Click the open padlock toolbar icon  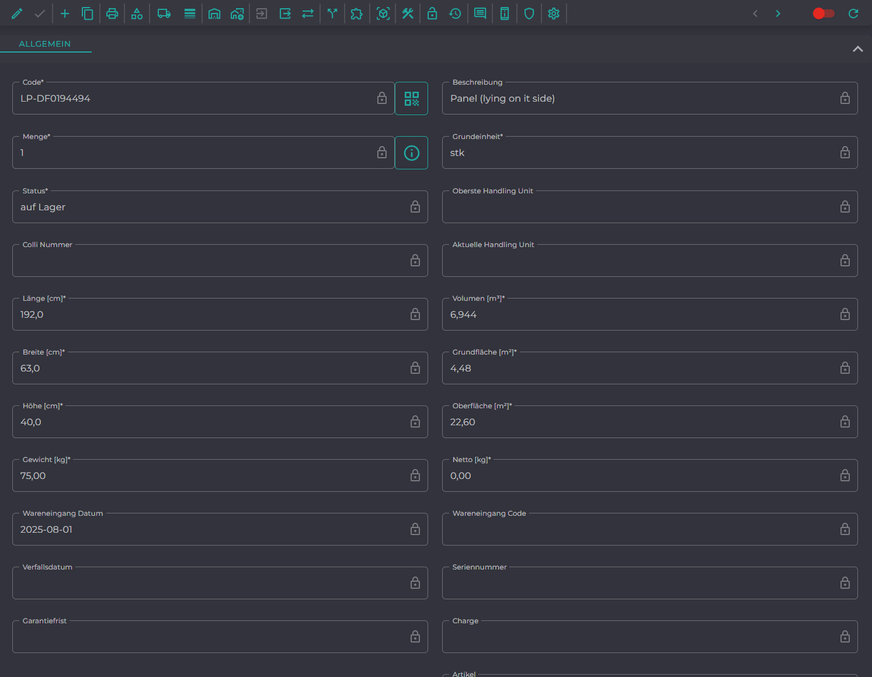tap(432, 13)
